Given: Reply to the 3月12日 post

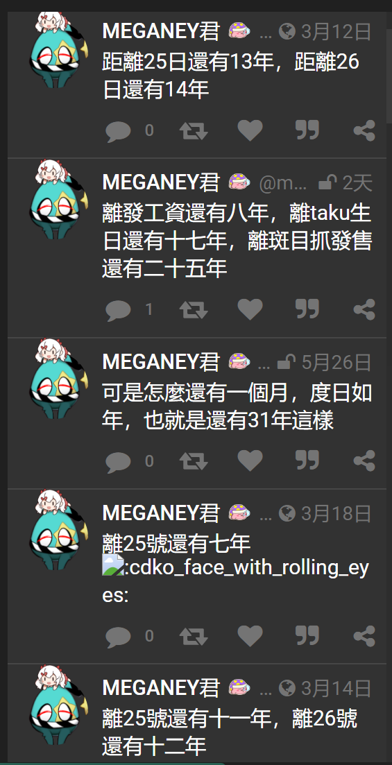Looking at the screenshot, I should coord(118,131).
